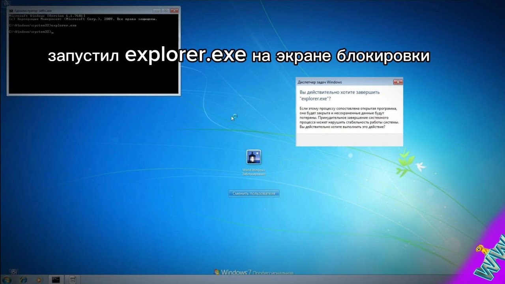Click the Microsoft Windows [Version 6.1.7601] line
The height and width of the screenshot is (284, 505).
[x=47, y=16]
